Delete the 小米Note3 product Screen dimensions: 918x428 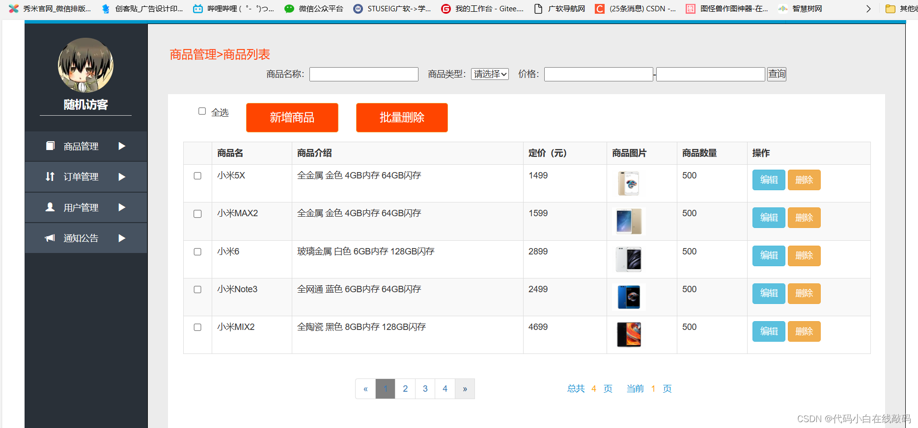(804, 293)
